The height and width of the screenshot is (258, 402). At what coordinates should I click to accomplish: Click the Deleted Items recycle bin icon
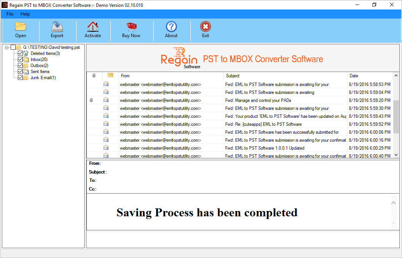[x=26, y=53]
